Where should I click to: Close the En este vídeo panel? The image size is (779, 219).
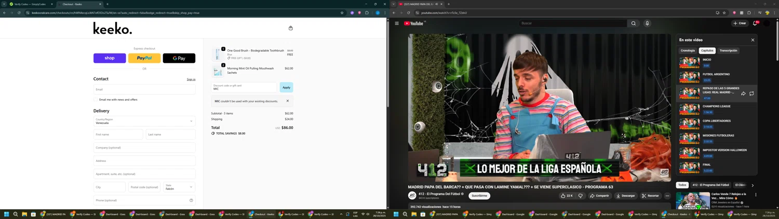point(753,40)
